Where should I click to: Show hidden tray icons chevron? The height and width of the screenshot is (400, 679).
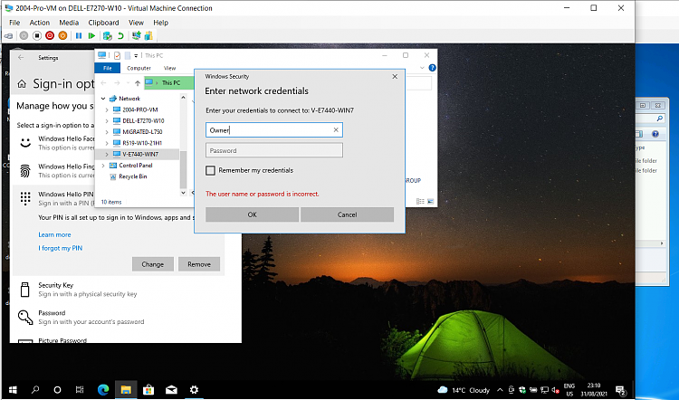point(500,390)
